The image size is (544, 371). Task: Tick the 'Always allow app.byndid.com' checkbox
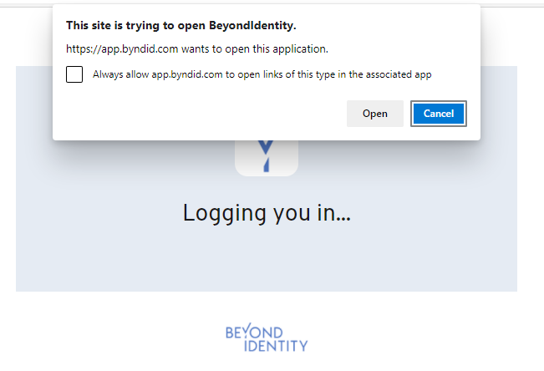click(x=74, y=74)
